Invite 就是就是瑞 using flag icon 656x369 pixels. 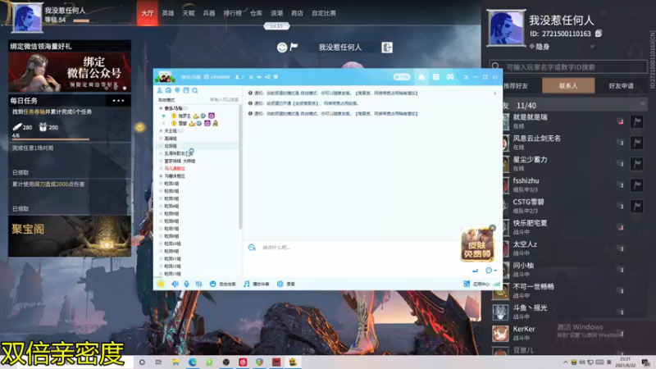pyautogui.click(x=637, y=121)
